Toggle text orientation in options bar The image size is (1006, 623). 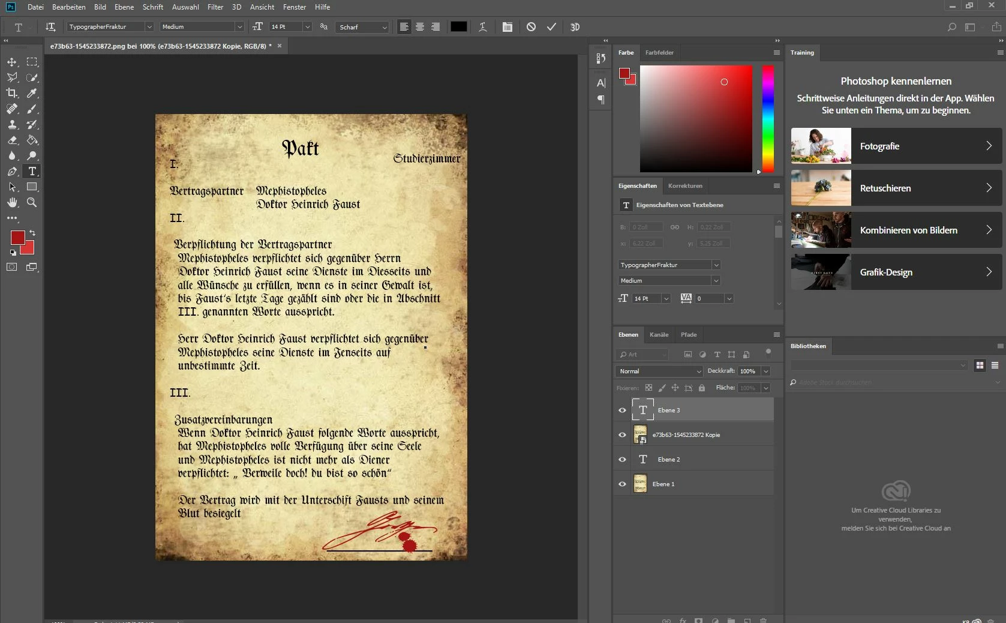click(50, 27)
